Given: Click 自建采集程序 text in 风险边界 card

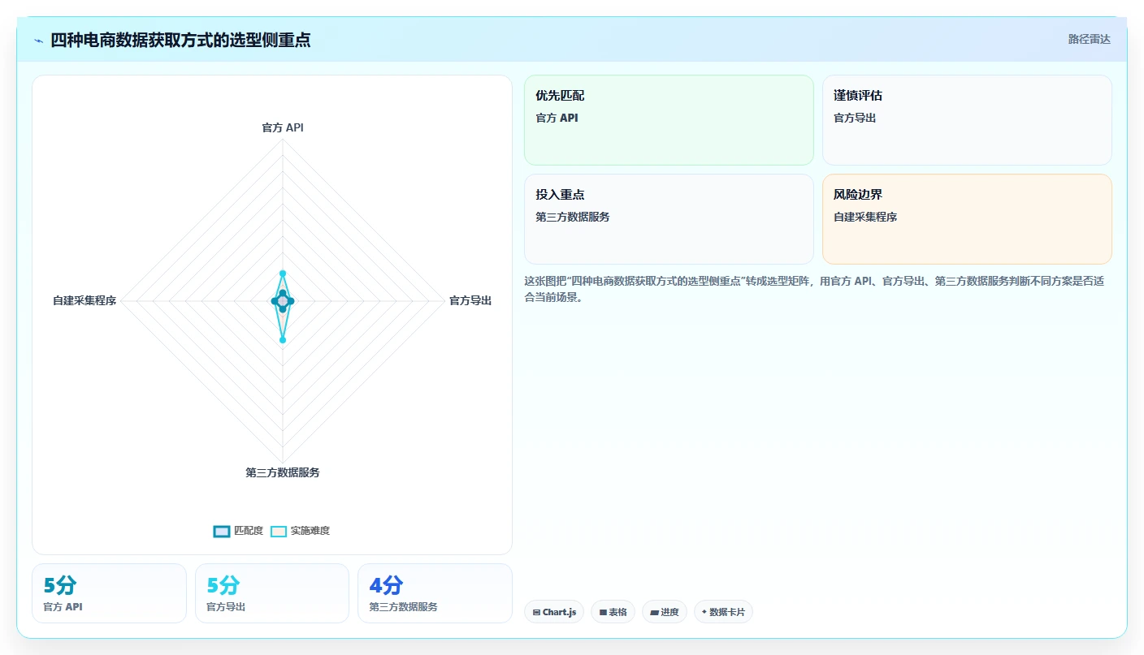Looking at the screenshot, I should tap(865, 217).
